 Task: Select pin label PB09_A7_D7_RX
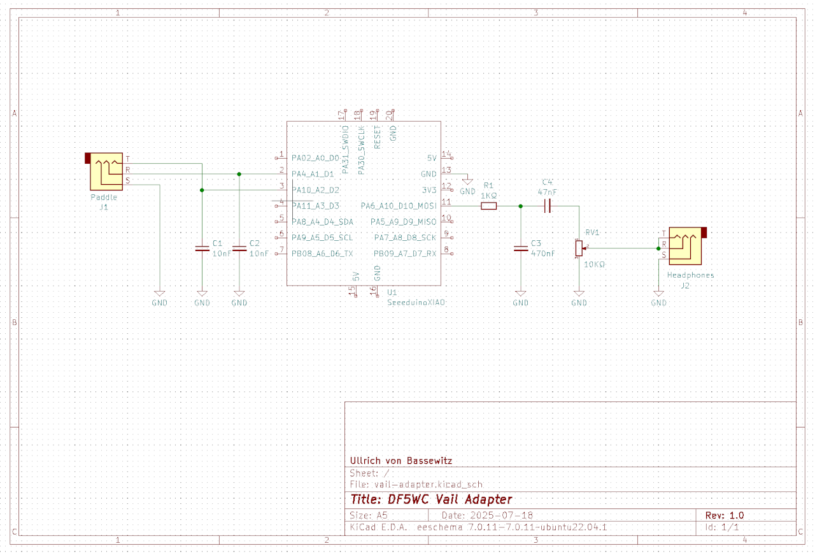[406, 254]
